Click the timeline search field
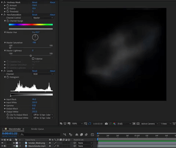Viewport: 176px width, 148px height. (40, 134)
